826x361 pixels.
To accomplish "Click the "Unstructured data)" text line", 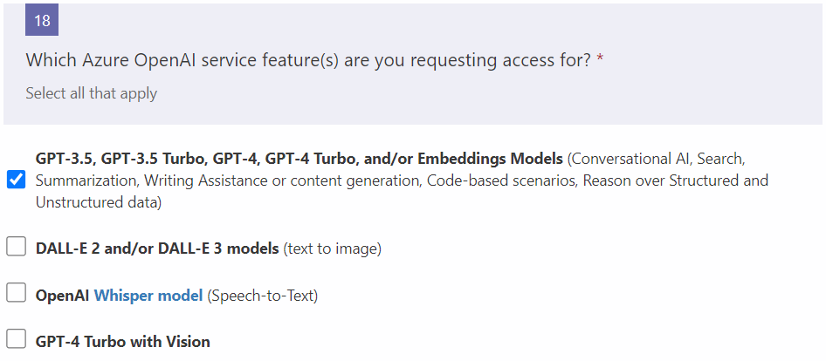I will pos(99,202).
